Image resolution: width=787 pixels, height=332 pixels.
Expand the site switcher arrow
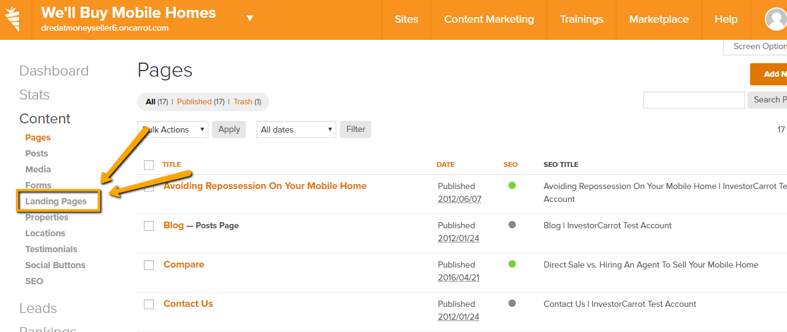(x=250, y=18)
